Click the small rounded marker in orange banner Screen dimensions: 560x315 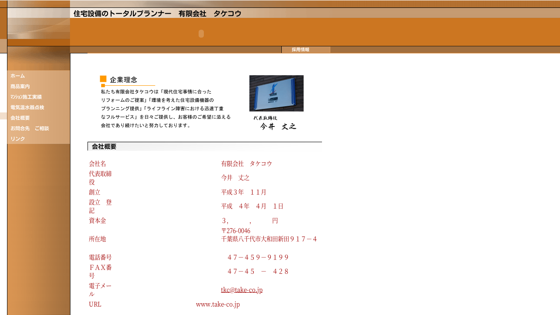pyautogui.click(x=201, y=34)
